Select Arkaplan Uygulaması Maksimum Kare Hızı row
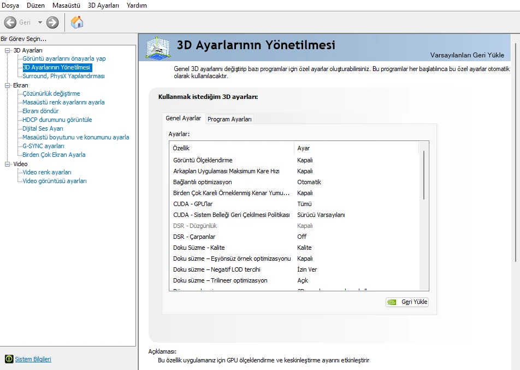This screenshot has width=520, height=370. tap(294, 171)
